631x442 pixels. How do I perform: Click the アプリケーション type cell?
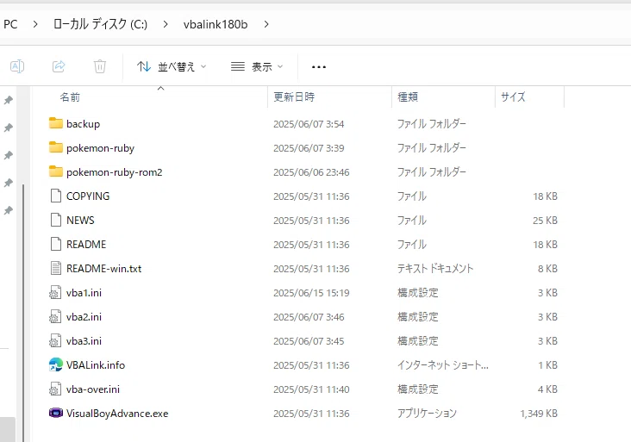427,414
